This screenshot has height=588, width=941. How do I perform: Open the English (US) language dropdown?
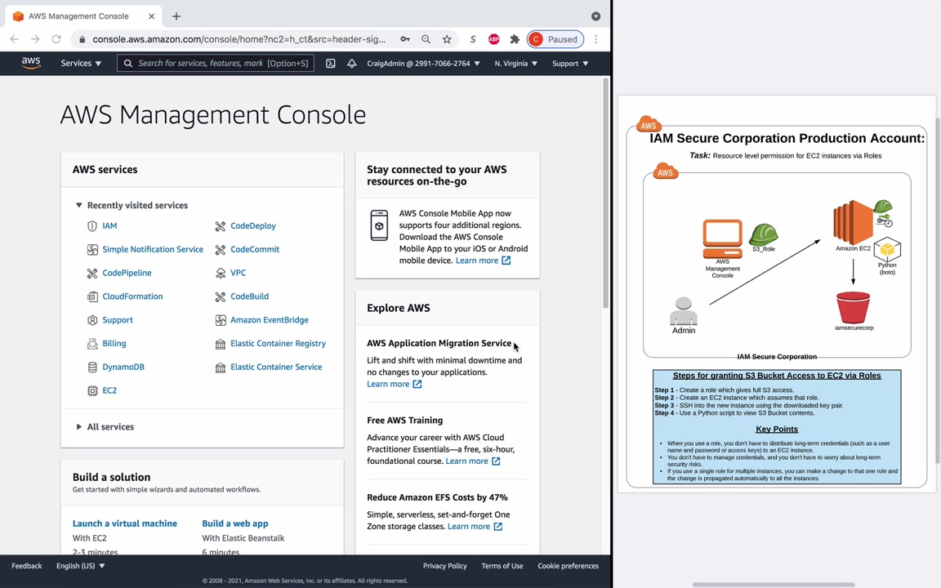point(80,566)
